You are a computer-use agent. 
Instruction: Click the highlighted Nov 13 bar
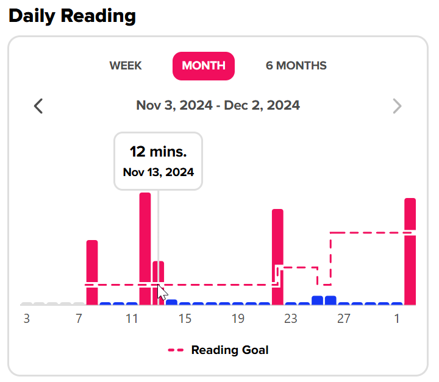(x=158, y=283)
